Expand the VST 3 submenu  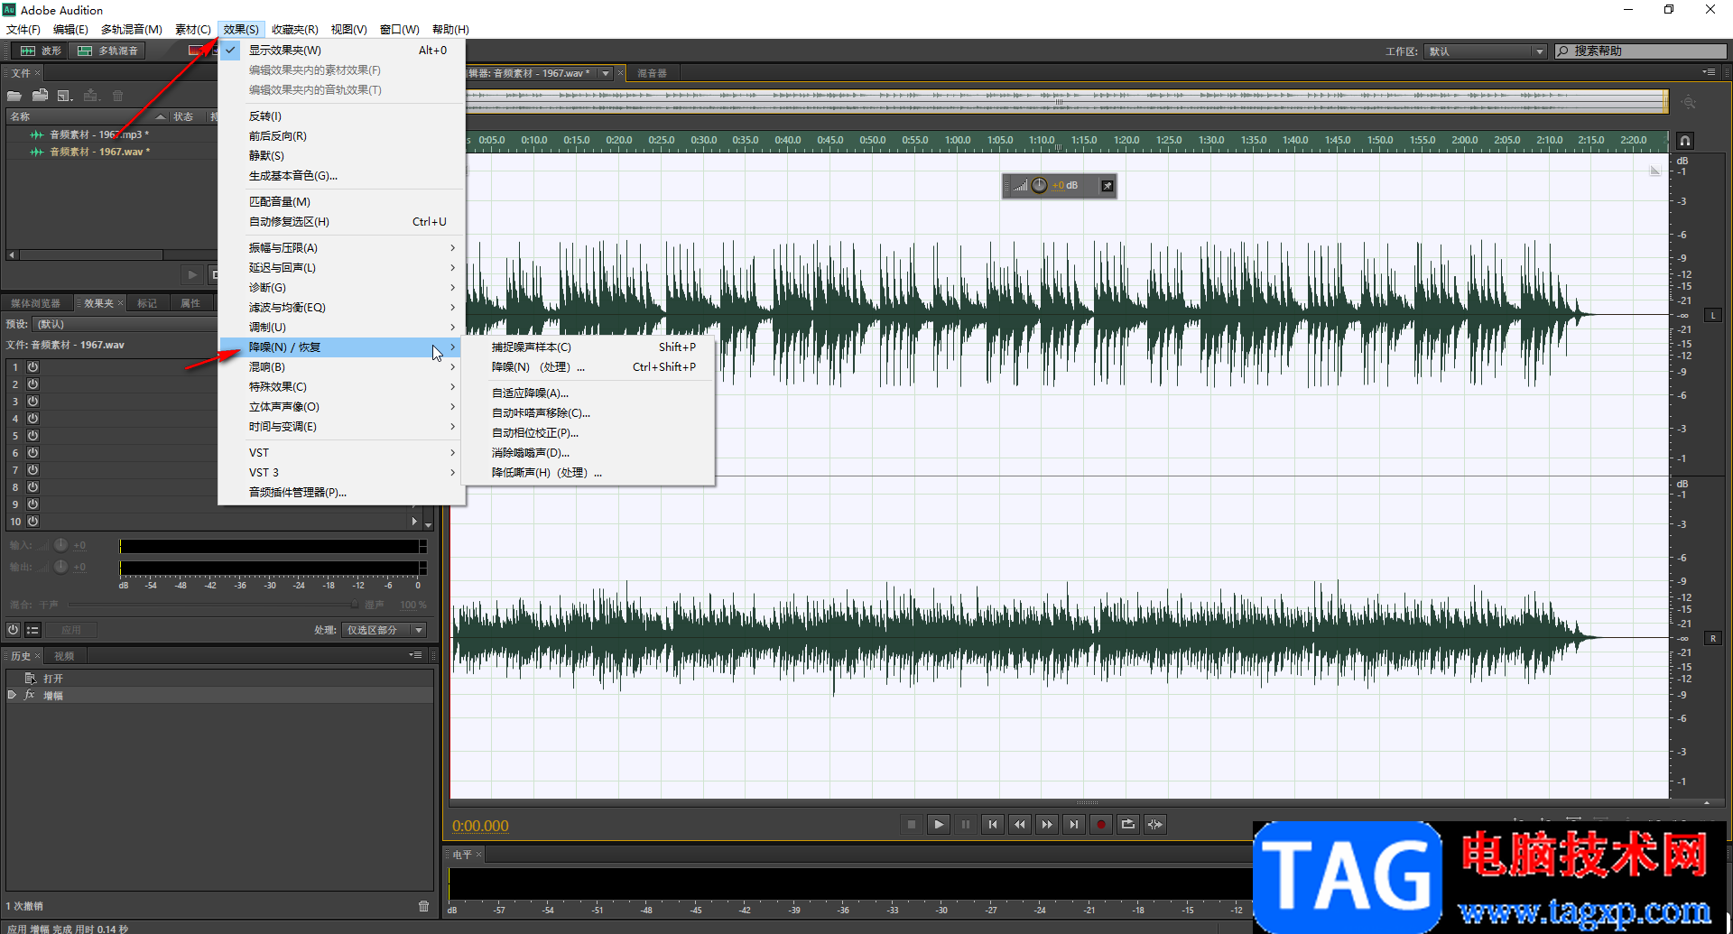(342, 473)
